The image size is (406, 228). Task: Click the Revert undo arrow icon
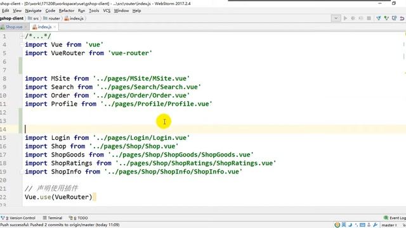[402, 18]
